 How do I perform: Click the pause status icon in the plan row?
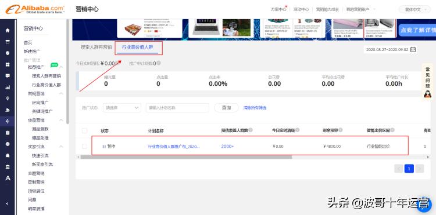tap(104, 146)
